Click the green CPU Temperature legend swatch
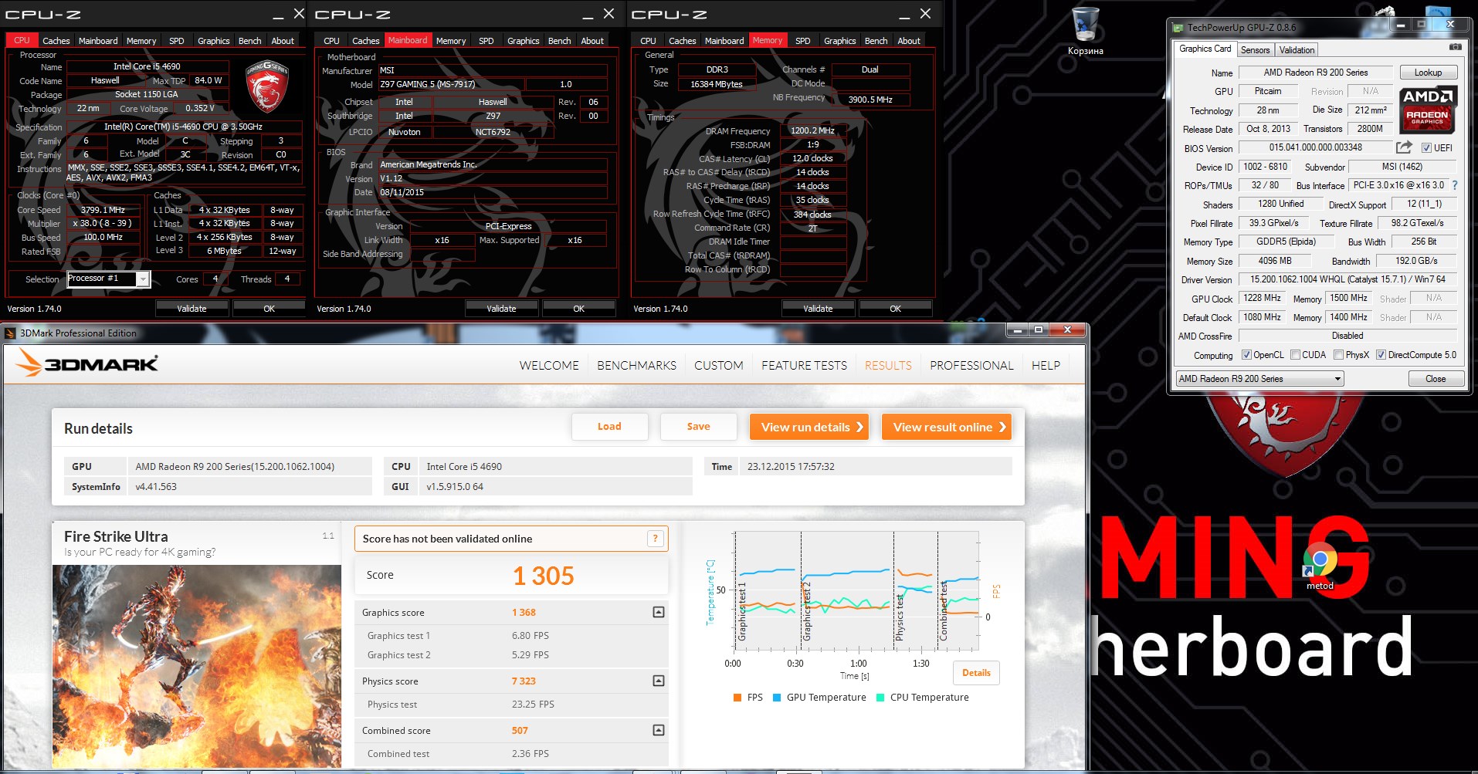This screenshot has height=774, width=1478. [880, 698]
